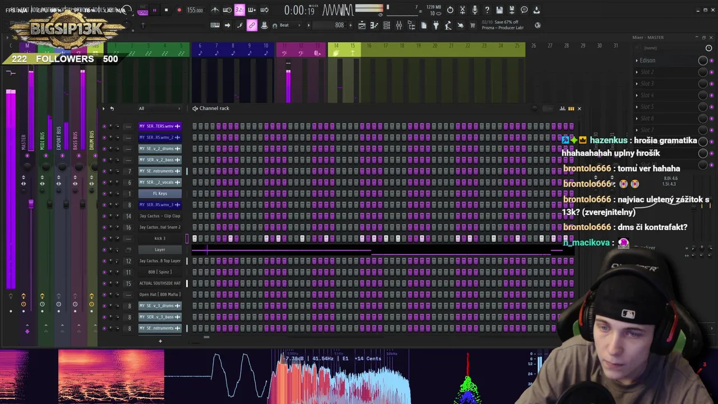Toggle the overdub recording icon
Viewport: 718px width, 404px height.
point(252,10)
